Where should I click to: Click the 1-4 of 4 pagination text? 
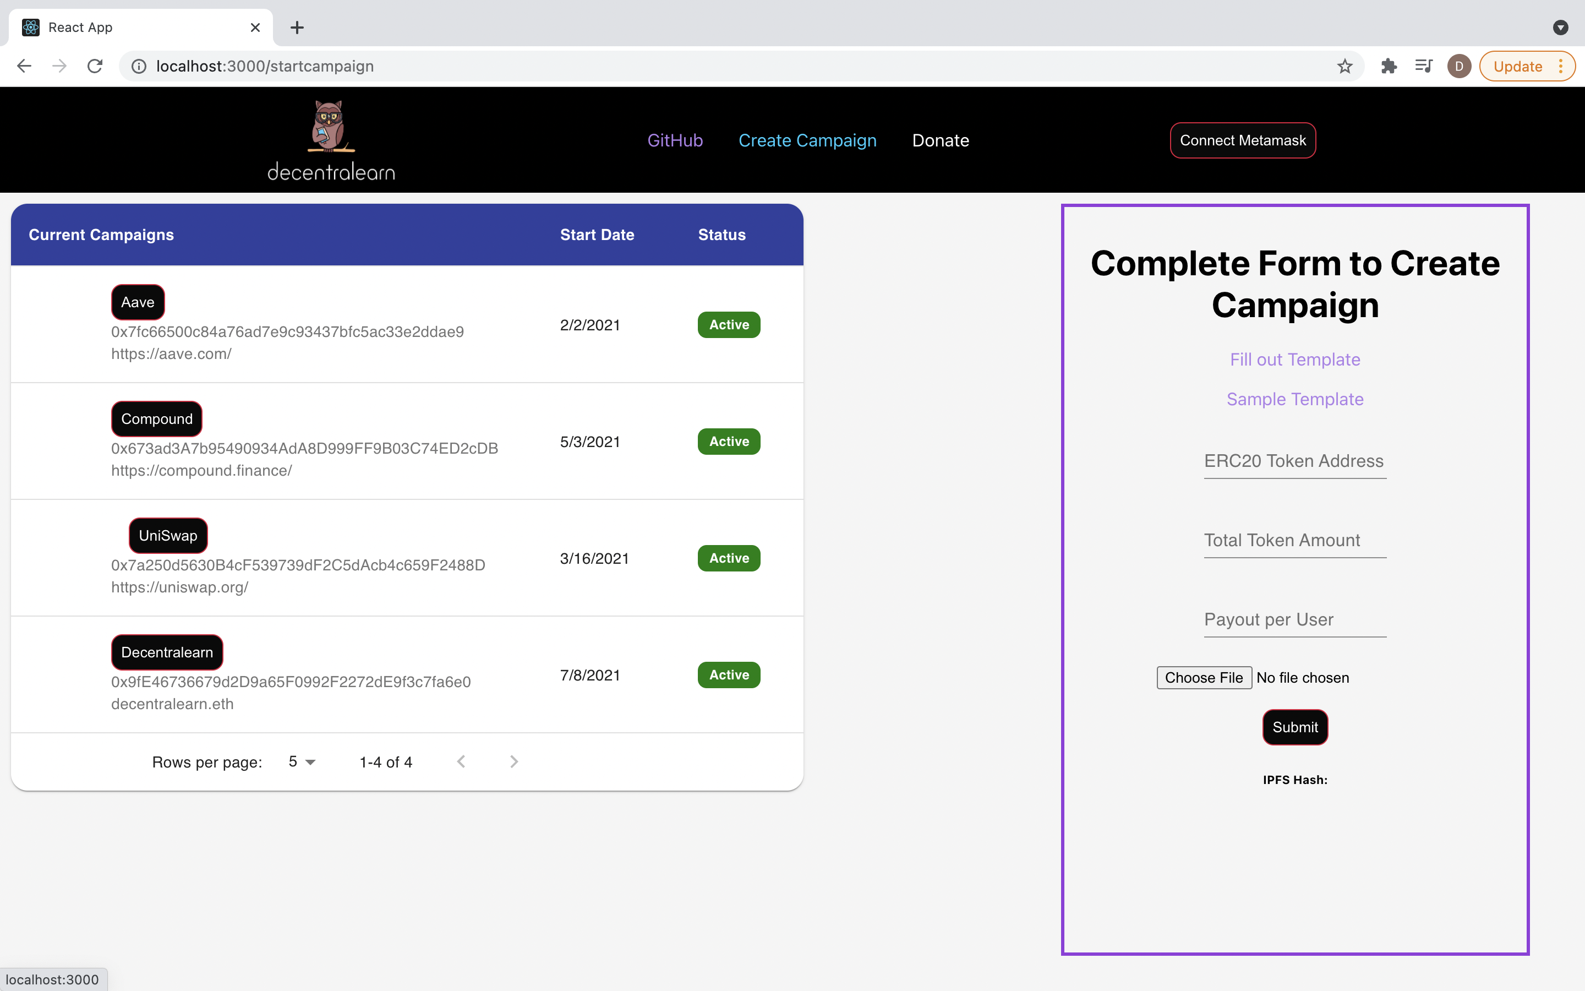pyautogui.click(x=386, y=763)
